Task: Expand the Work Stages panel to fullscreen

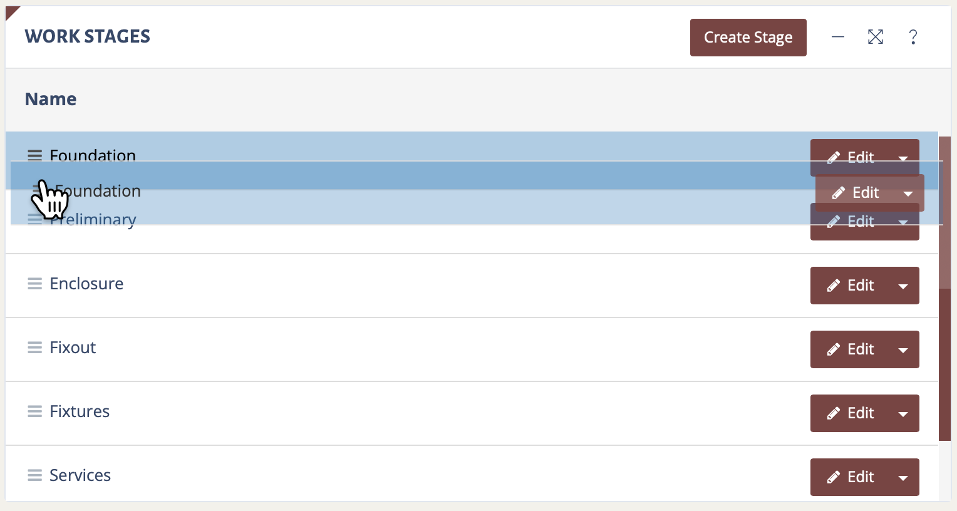Action: [876, 38]
